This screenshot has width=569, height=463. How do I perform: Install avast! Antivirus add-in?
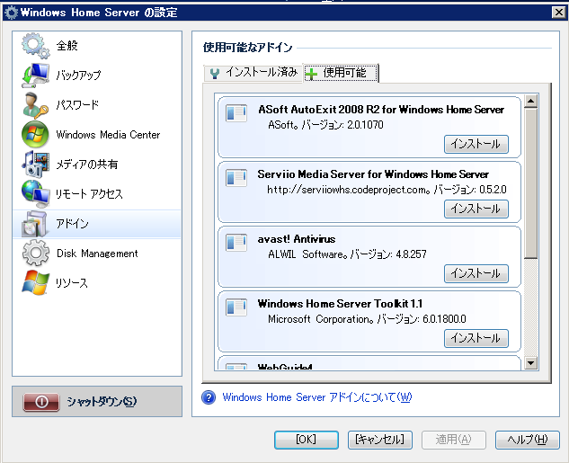click(476, 273)
